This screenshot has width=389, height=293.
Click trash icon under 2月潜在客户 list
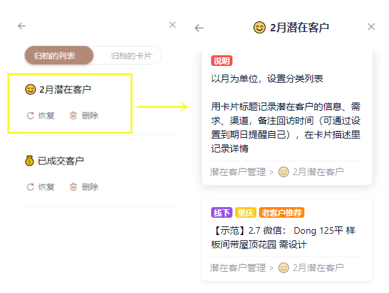point(73,115)
